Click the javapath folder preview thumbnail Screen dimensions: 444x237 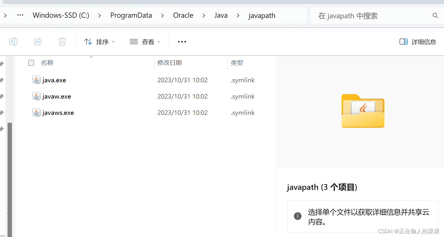tap(363, 111)
